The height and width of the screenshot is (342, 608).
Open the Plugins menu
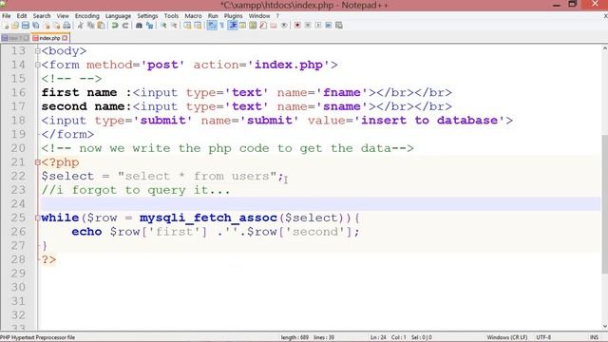click(233, 16)
